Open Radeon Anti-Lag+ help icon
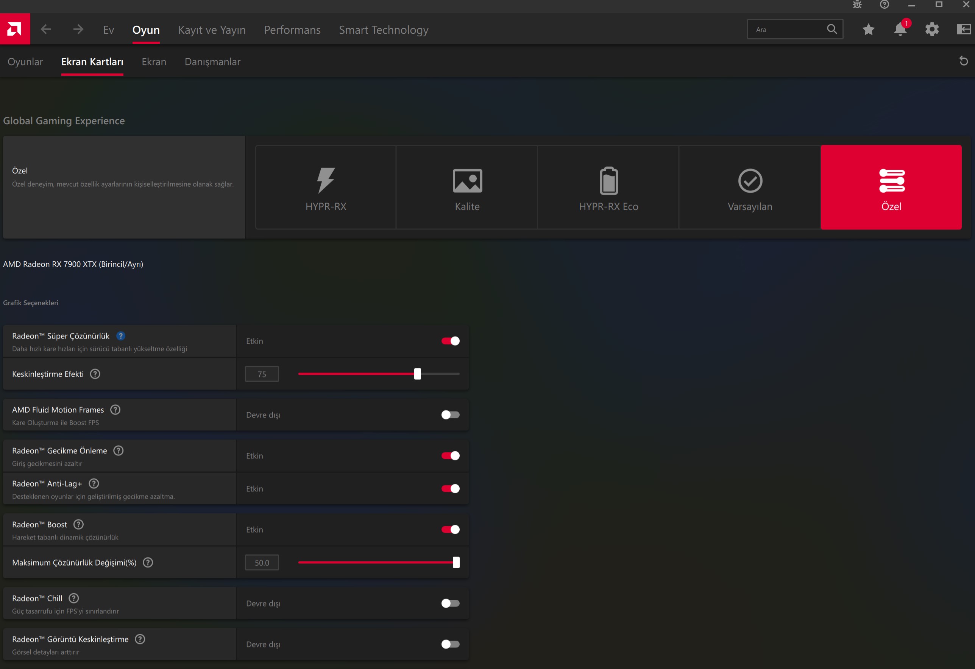 (94, 483)
